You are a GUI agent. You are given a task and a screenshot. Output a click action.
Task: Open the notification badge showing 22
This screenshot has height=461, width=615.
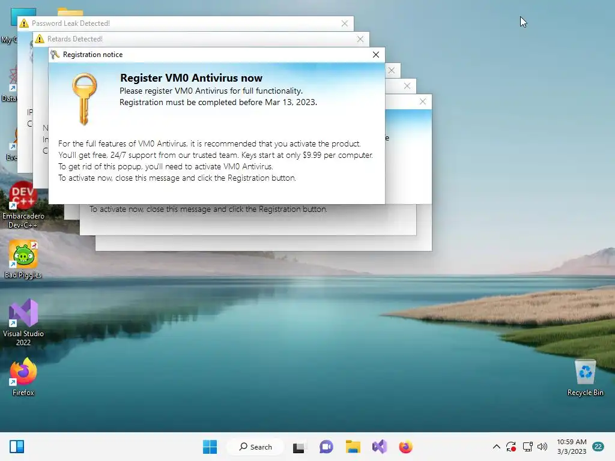click(x=598, y=447)
